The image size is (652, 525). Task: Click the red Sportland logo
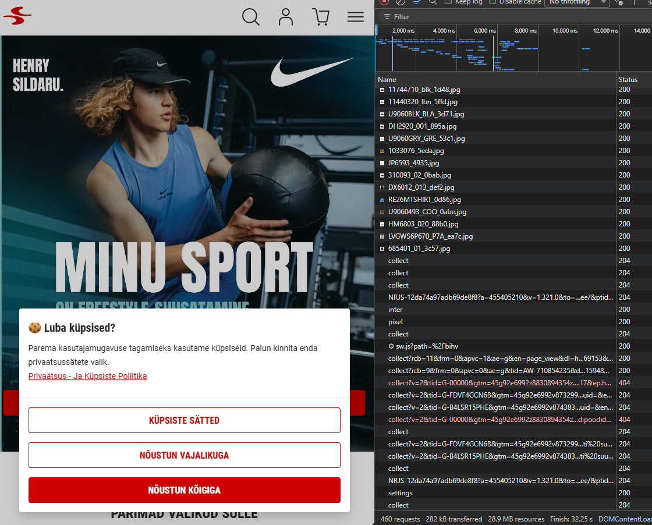17,16
